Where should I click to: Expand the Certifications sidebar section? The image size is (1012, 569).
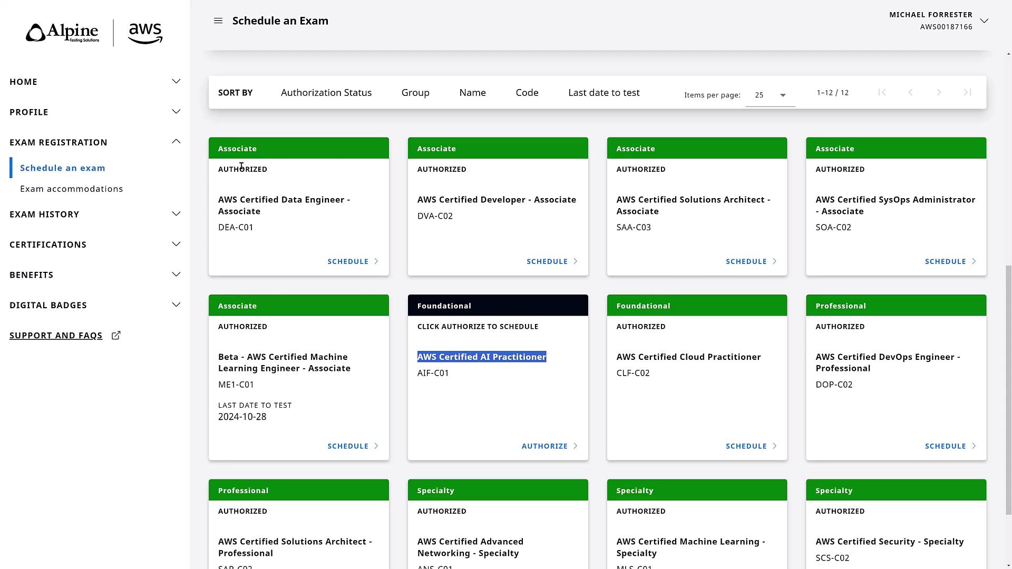tap(176, 244)
